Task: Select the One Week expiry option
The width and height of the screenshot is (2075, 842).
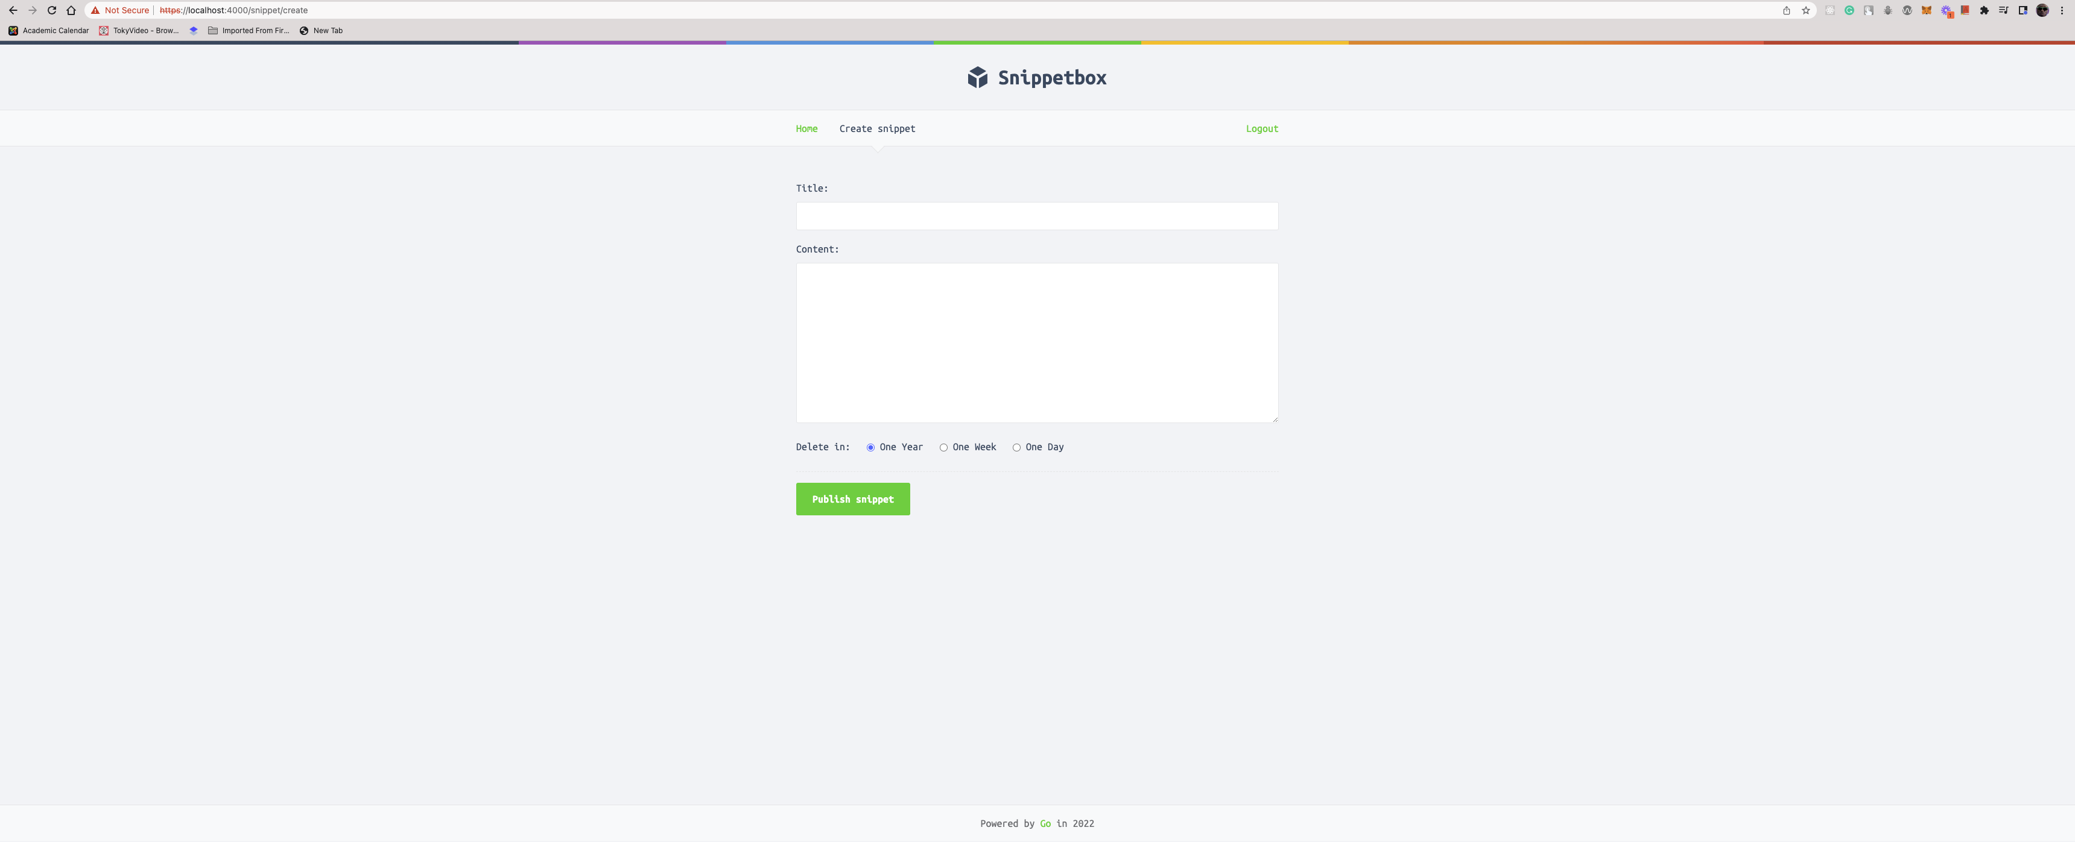Action: click(x=943, y=448)
